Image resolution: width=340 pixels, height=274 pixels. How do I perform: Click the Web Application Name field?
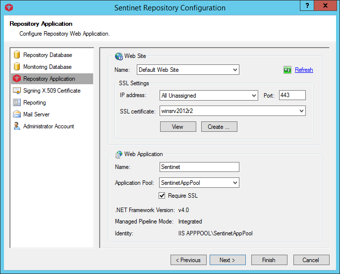pyautogui.click(x=199, y=167)
